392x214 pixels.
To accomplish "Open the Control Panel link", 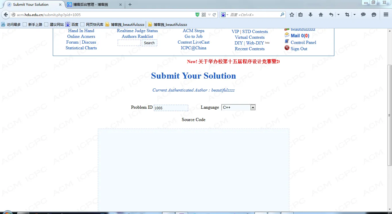I will coord(303,42).
